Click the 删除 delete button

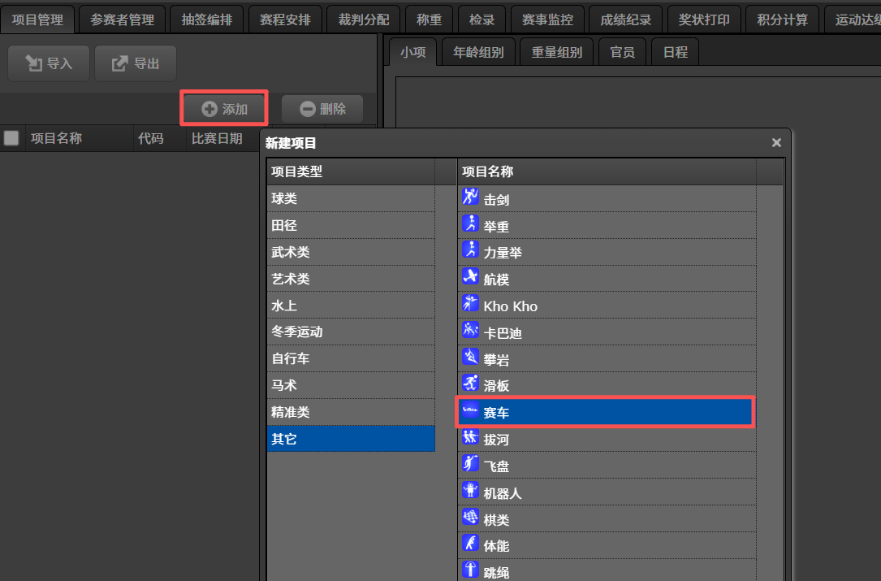322,109
